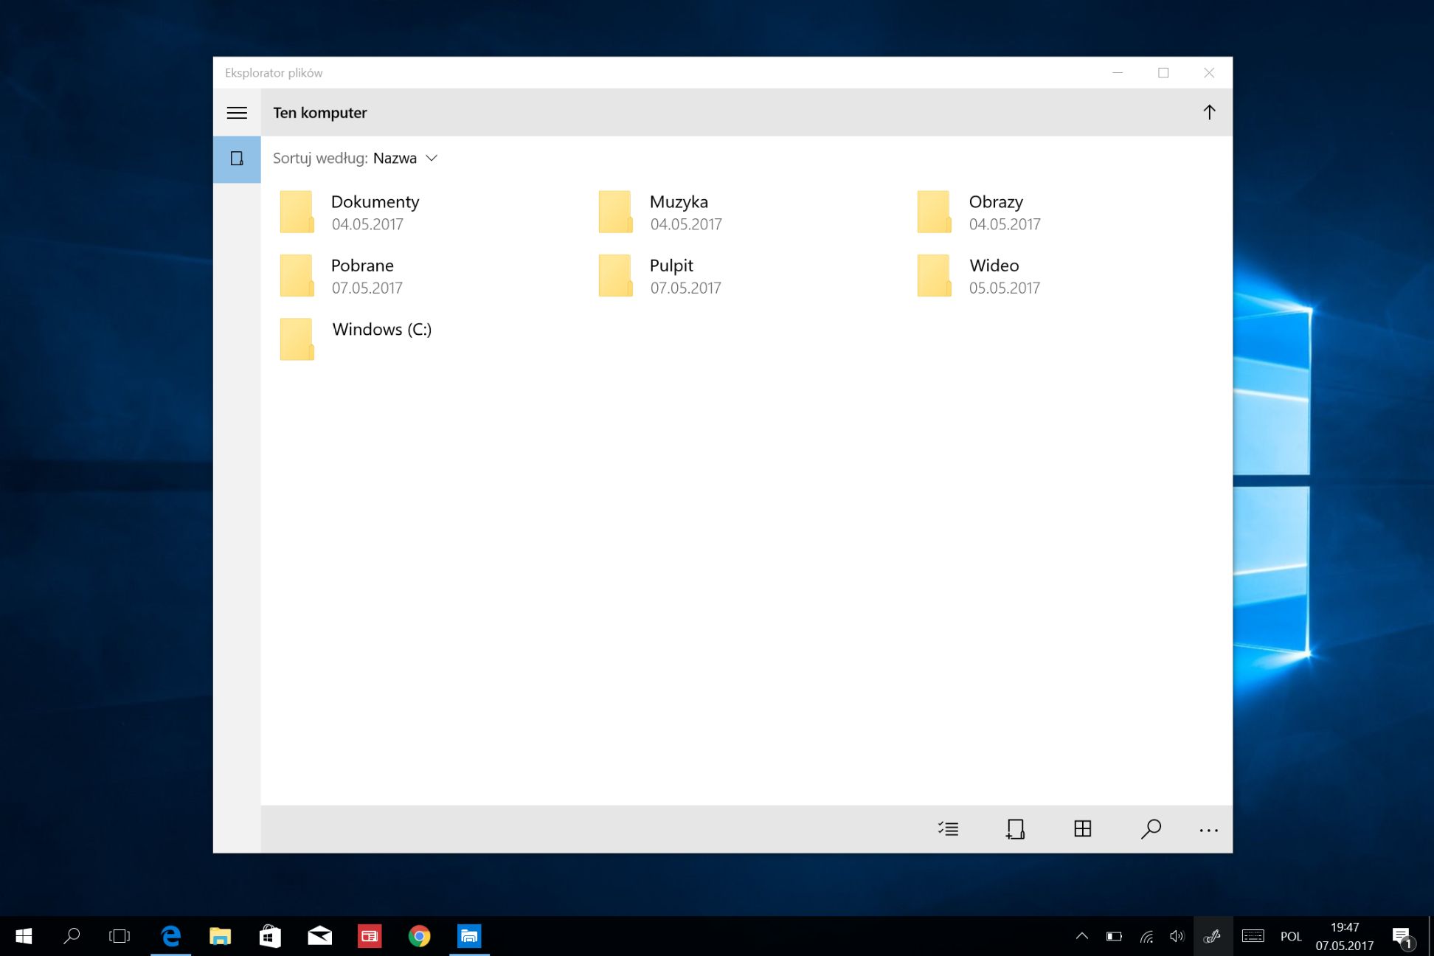Switch to grid tile view
Viewport: 1434px width, 956px height.
tap(1082, 829)
